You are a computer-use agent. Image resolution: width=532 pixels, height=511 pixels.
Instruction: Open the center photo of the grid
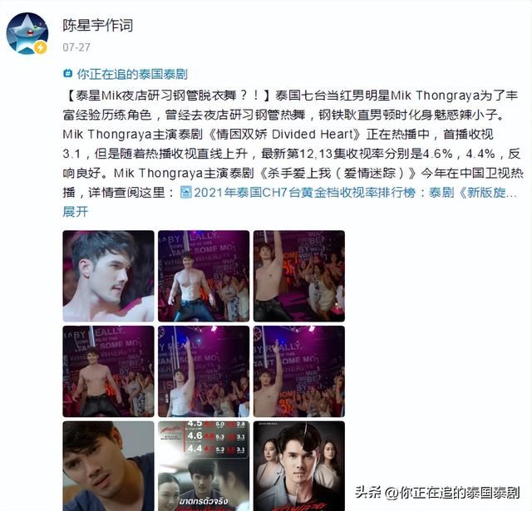coord(204,371)
